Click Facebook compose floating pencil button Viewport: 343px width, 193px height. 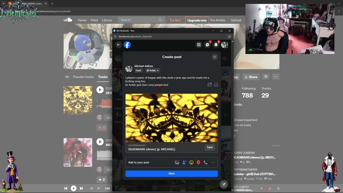point(224,184)
